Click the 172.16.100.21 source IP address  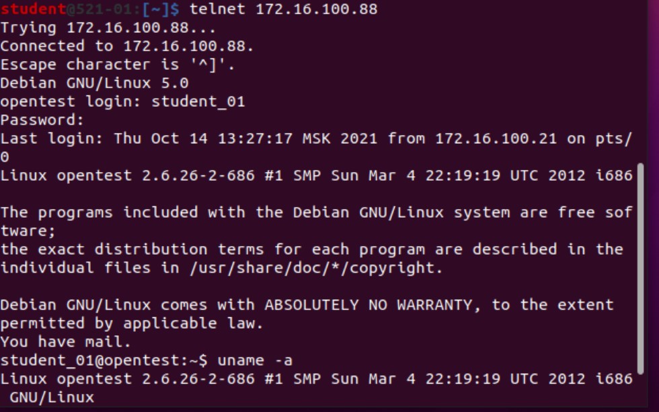tap(496, 138)
